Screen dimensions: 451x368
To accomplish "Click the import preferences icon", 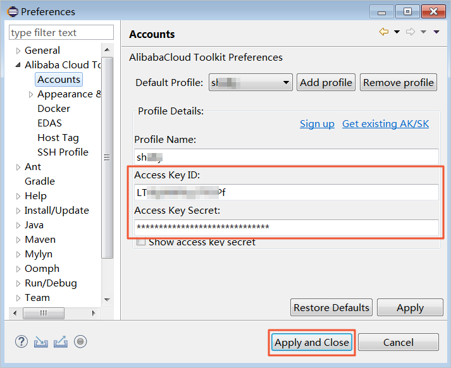I will pos(40,342).
